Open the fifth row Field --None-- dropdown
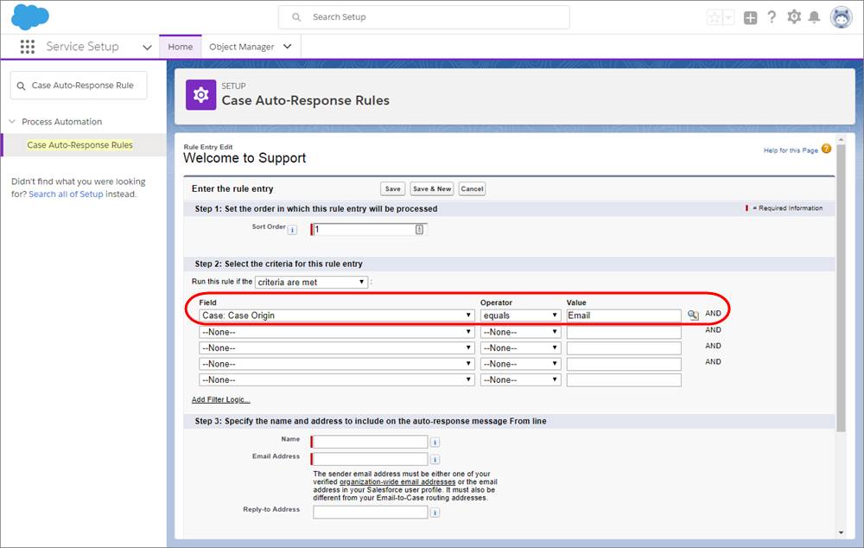The width and height of the screenshot is (864, 548). pos(337,379)
